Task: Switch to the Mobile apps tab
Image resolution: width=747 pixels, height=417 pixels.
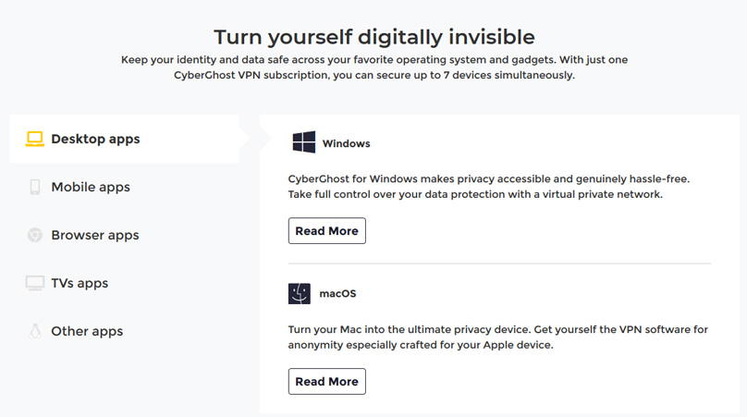Action: [x=124, y=187]
